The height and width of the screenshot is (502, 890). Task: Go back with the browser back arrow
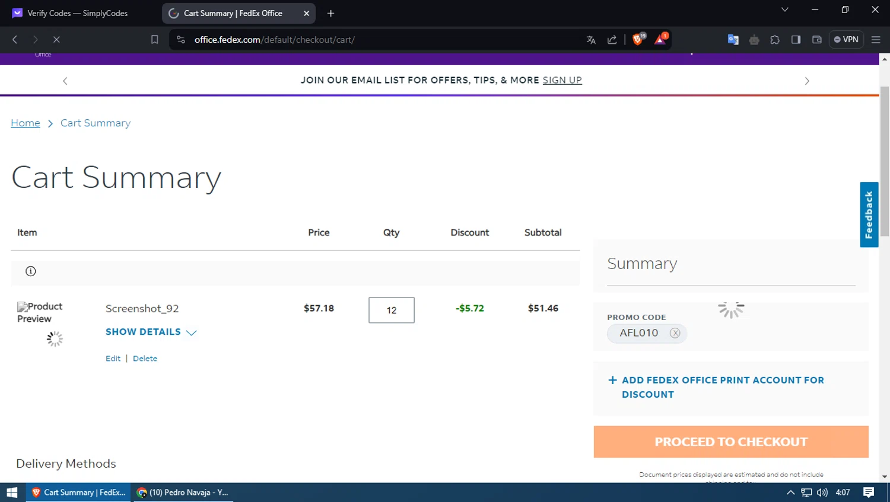[x=15, y=40]
